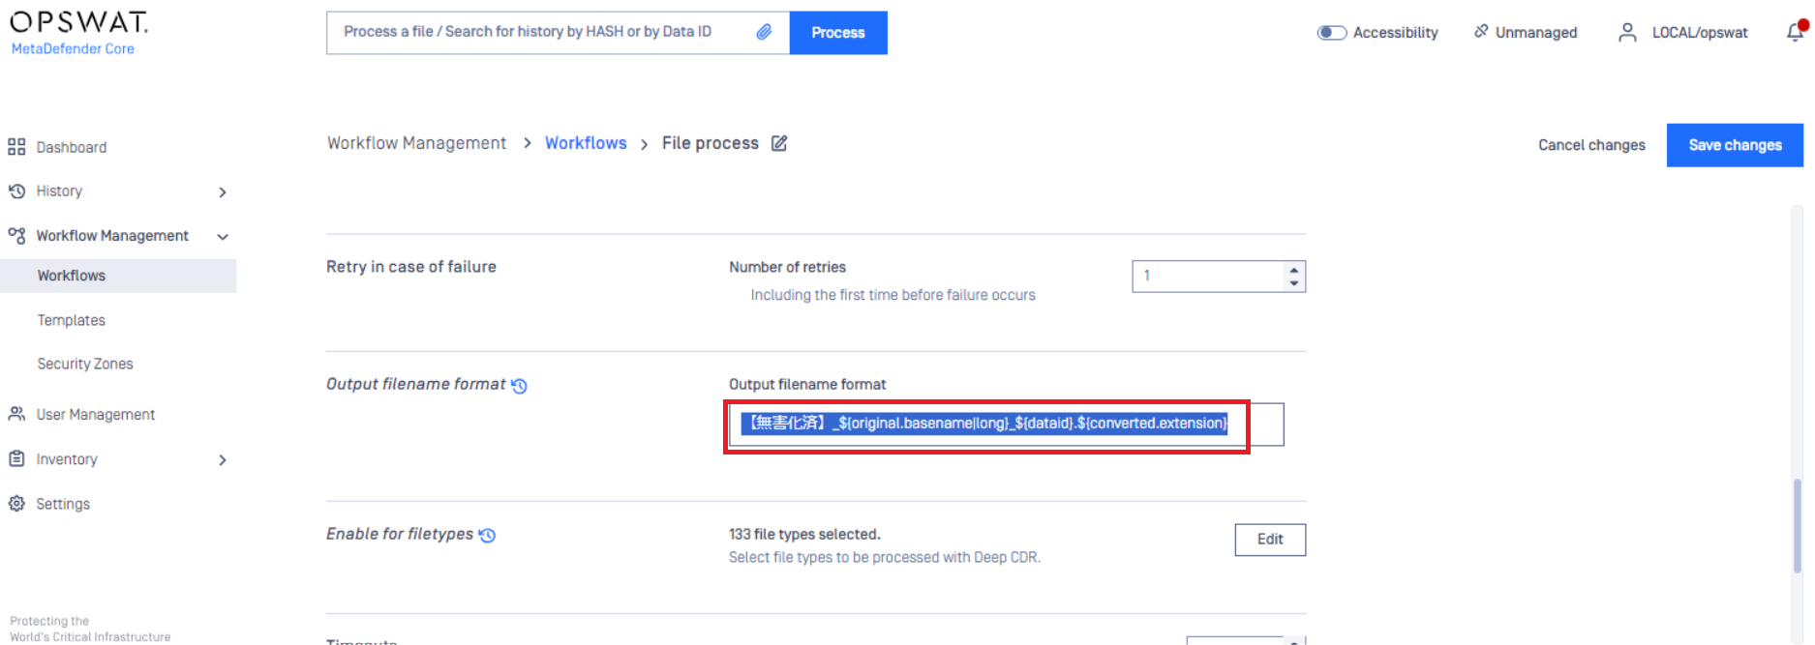Screen dimensions: 1815x645
Task: Click the Dashboard grid icon
Action: tap(15, 146)
